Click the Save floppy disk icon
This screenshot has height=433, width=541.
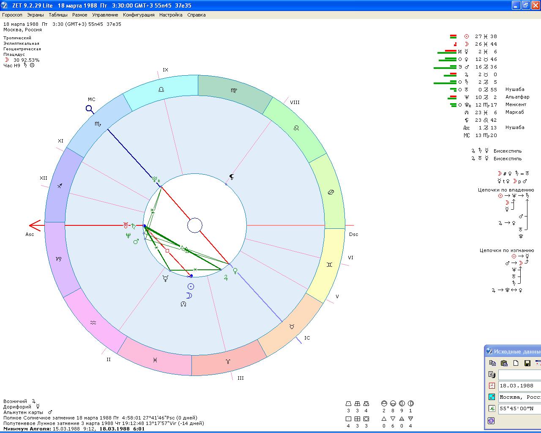coord(527,363)
